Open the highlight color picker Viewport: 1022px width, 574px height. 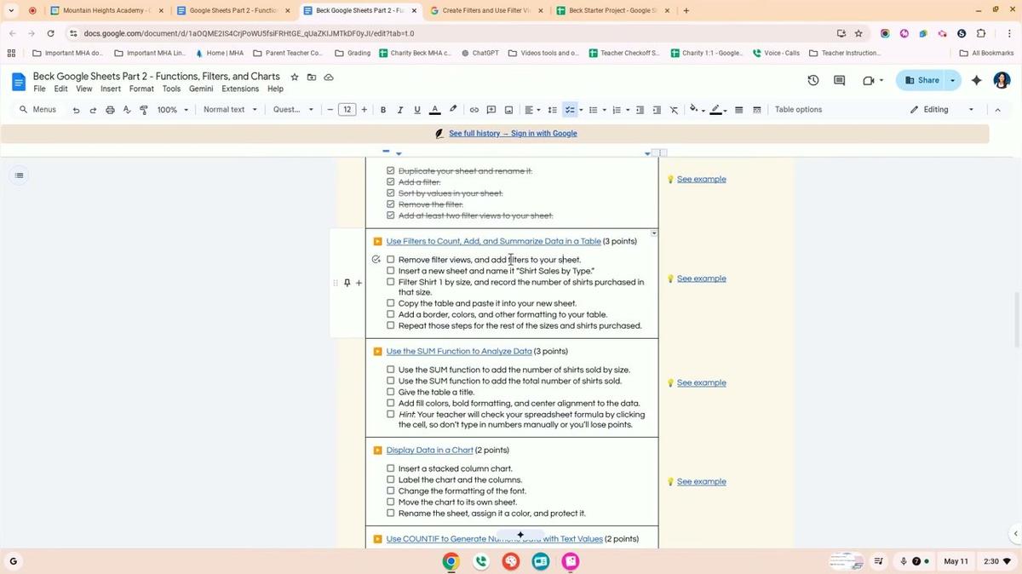(453, 110)
